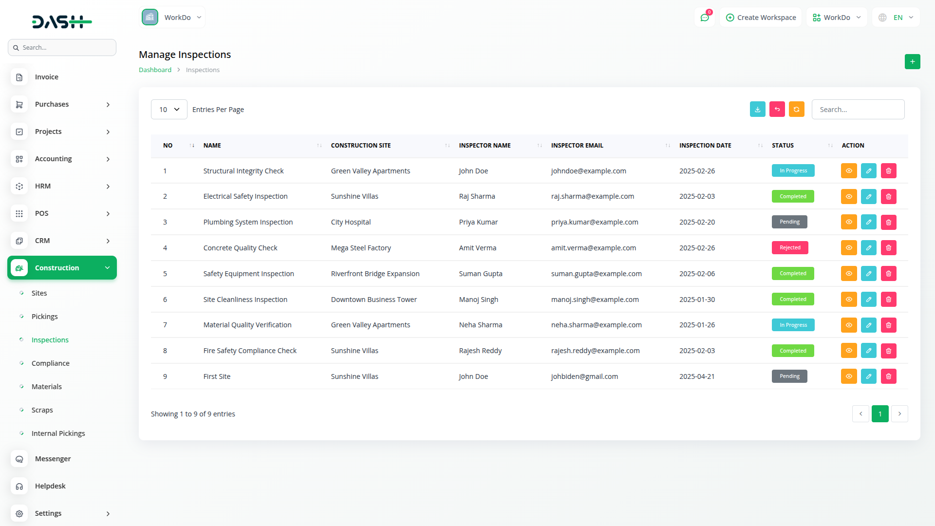The image size is (935, 526).
Task: Click the sidebar search field
Action: pyautogui.click(x=62, y=48)
